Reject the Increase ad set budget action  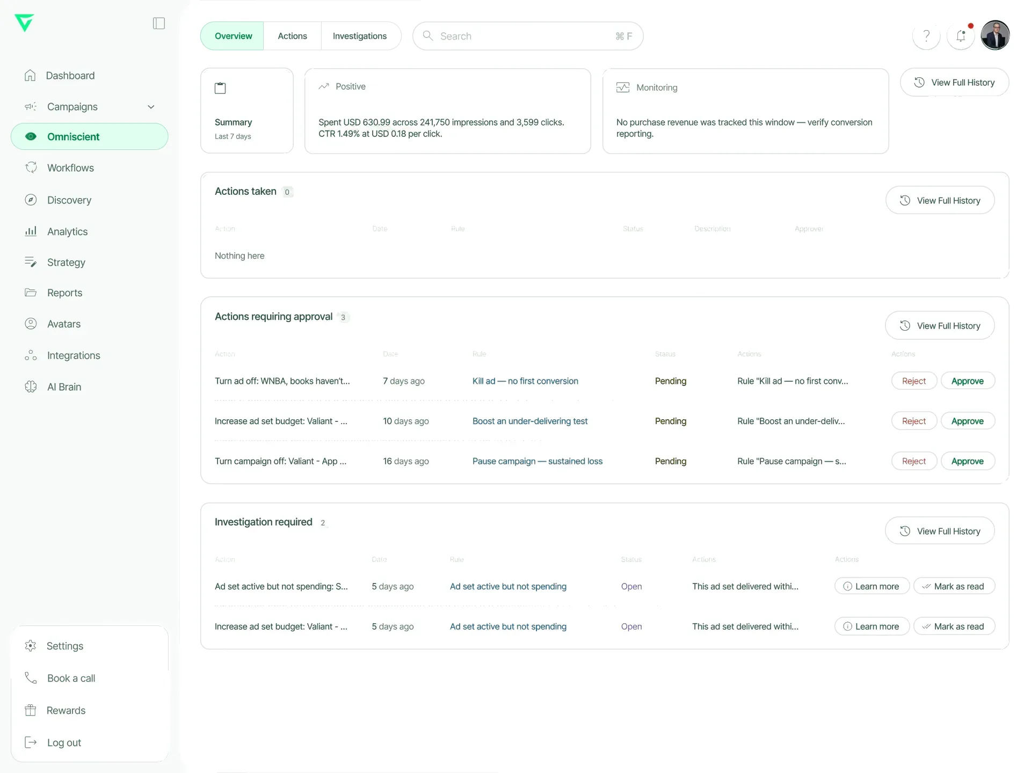tap(914, 421)
